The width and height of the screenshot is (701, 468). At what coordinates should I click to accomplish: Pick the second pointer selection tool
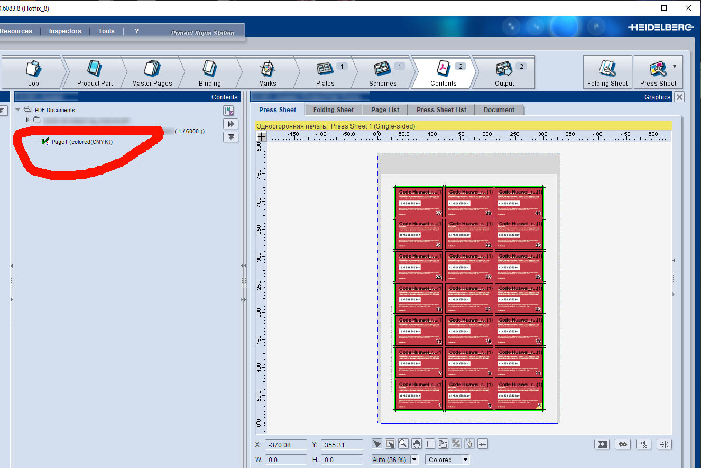point(390,444)
